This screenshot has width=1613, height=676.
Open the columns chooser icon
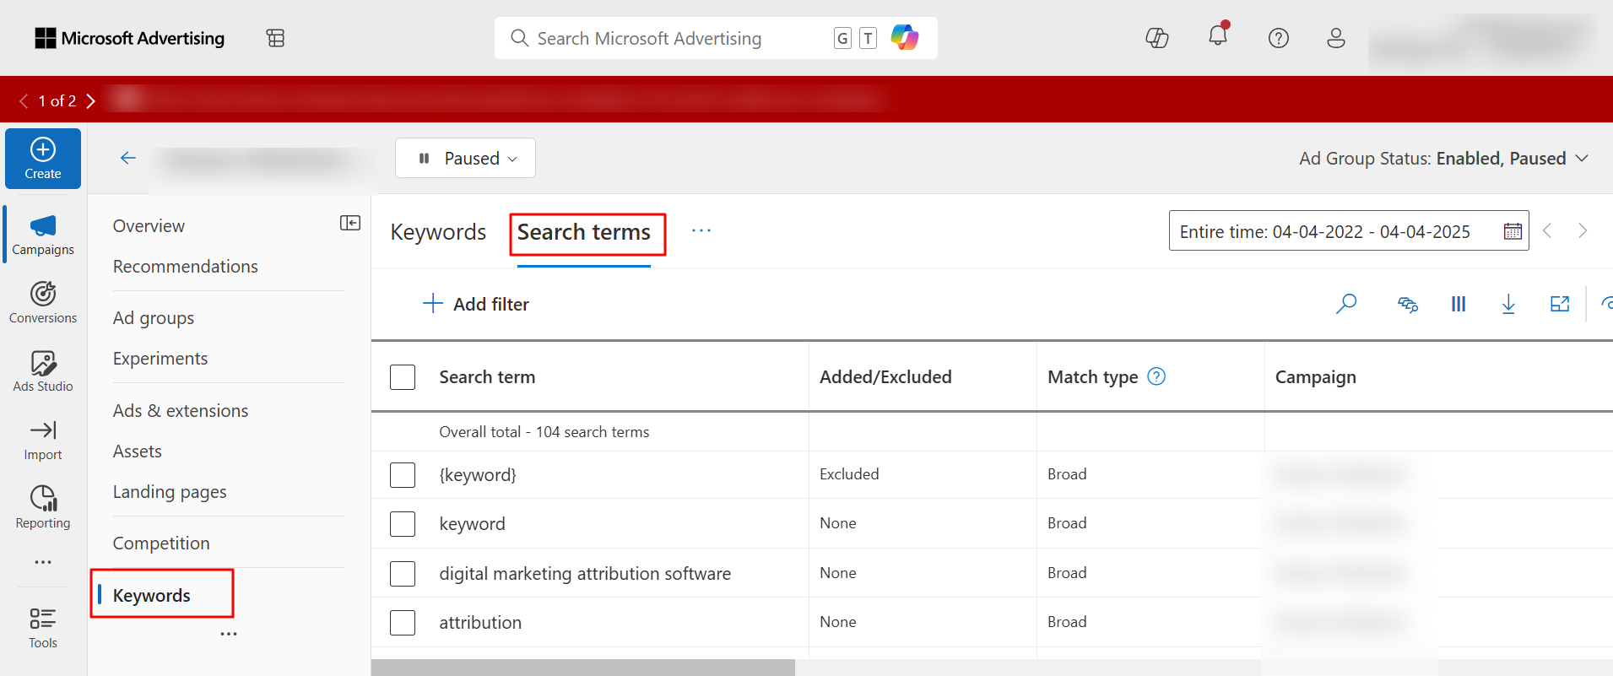[1459, 304]
